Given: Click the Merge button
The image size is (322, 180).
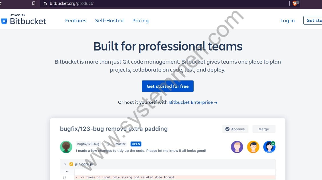Looking at the screenshot, I should pyautogui.click(x=264, y=129).
